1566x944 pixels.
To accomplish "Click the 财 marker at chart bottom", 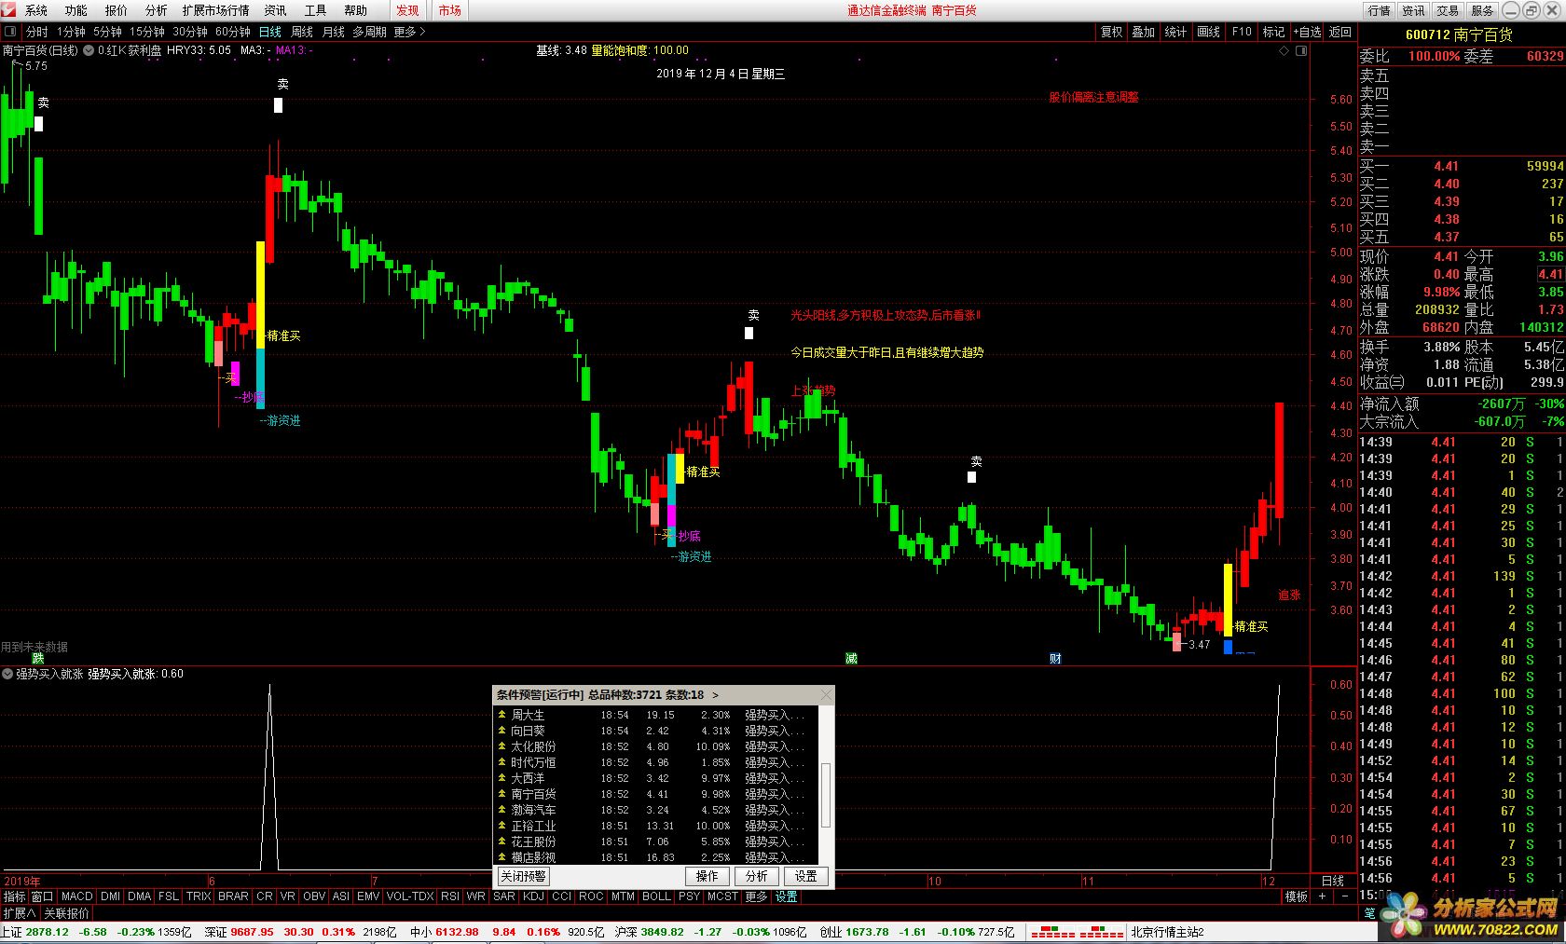I will (1055, 659).
